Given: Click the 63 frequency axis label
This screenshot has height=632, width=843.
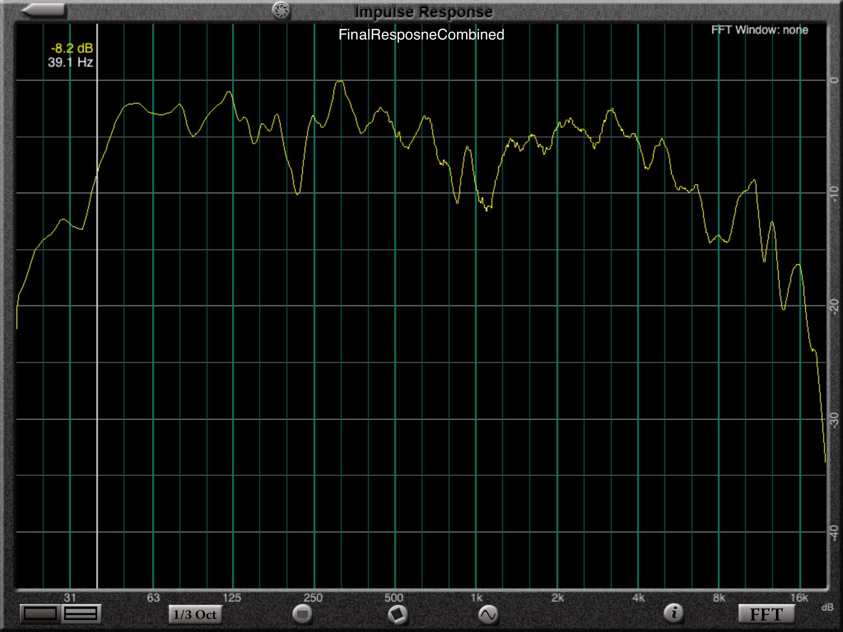Looking at the screenshot, I should pyautogui.click(x=153, y=598).
